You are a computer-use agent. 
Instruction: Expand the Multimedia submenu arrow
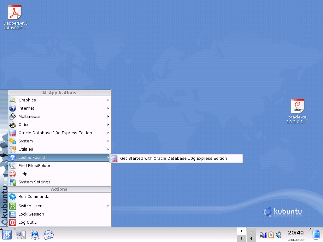click(108, 117)
